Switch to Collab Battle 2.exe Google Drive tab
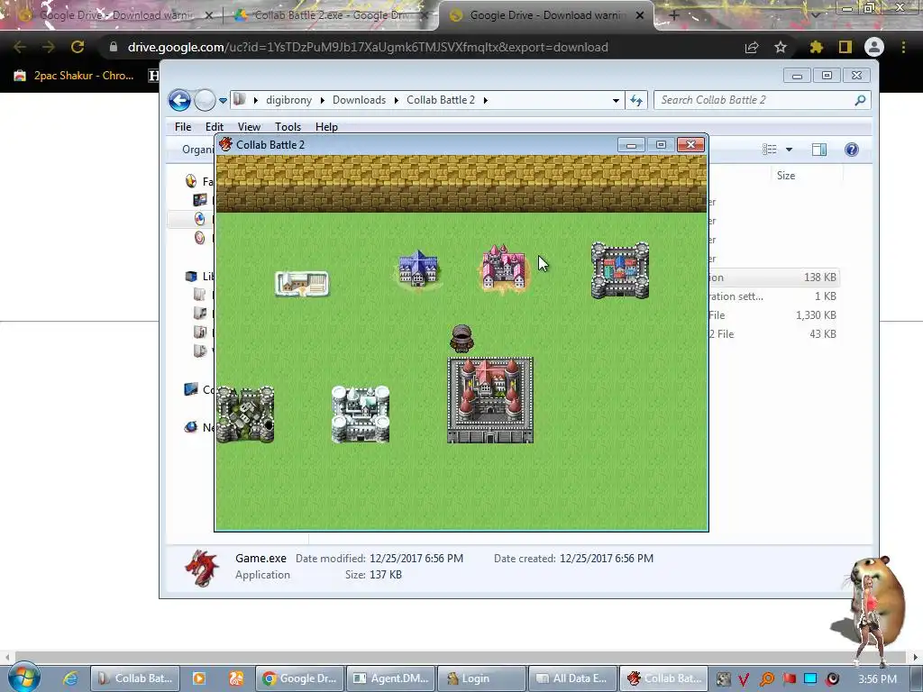Image resolution: width=923 pixels, height=692 pixels. click(330, 15)
